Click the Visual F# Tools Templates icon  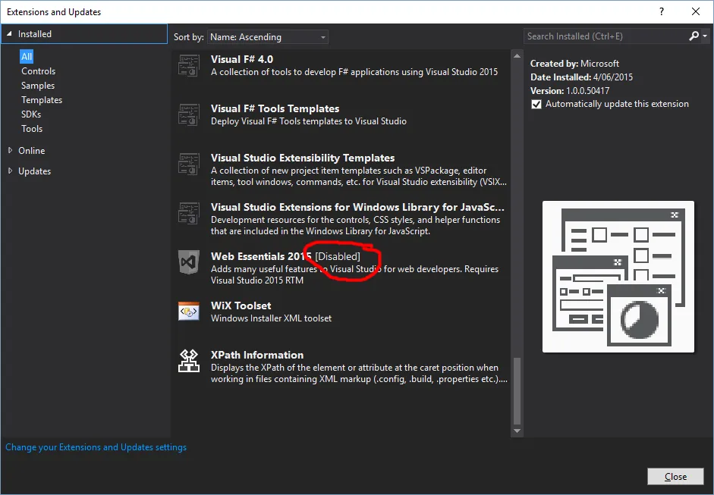188,115
